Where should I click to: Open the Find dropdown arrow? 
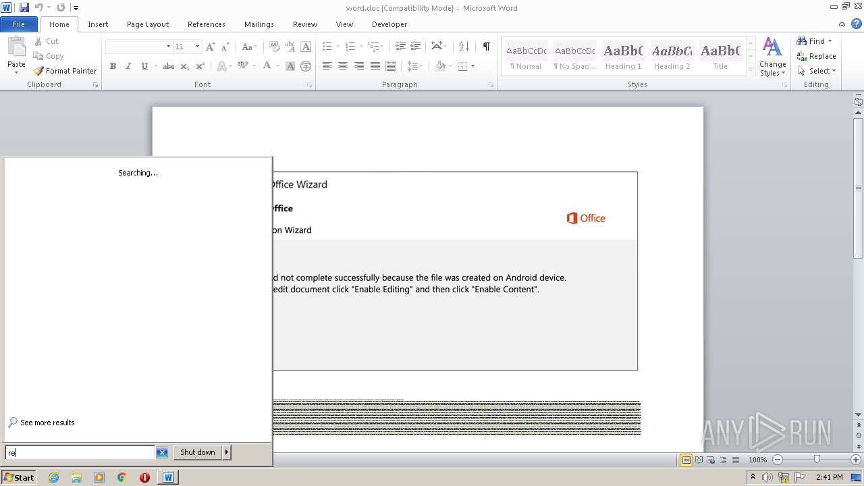(x=830, y=41)
